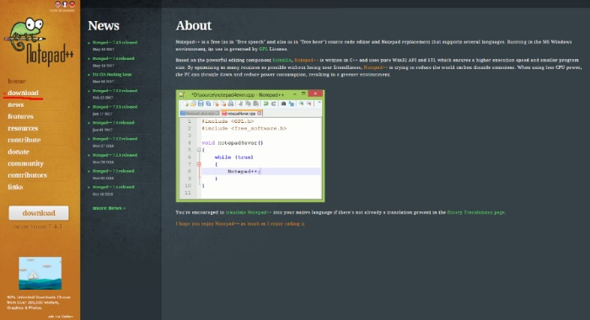
Task: Open the links page
Action: point(15,187)
